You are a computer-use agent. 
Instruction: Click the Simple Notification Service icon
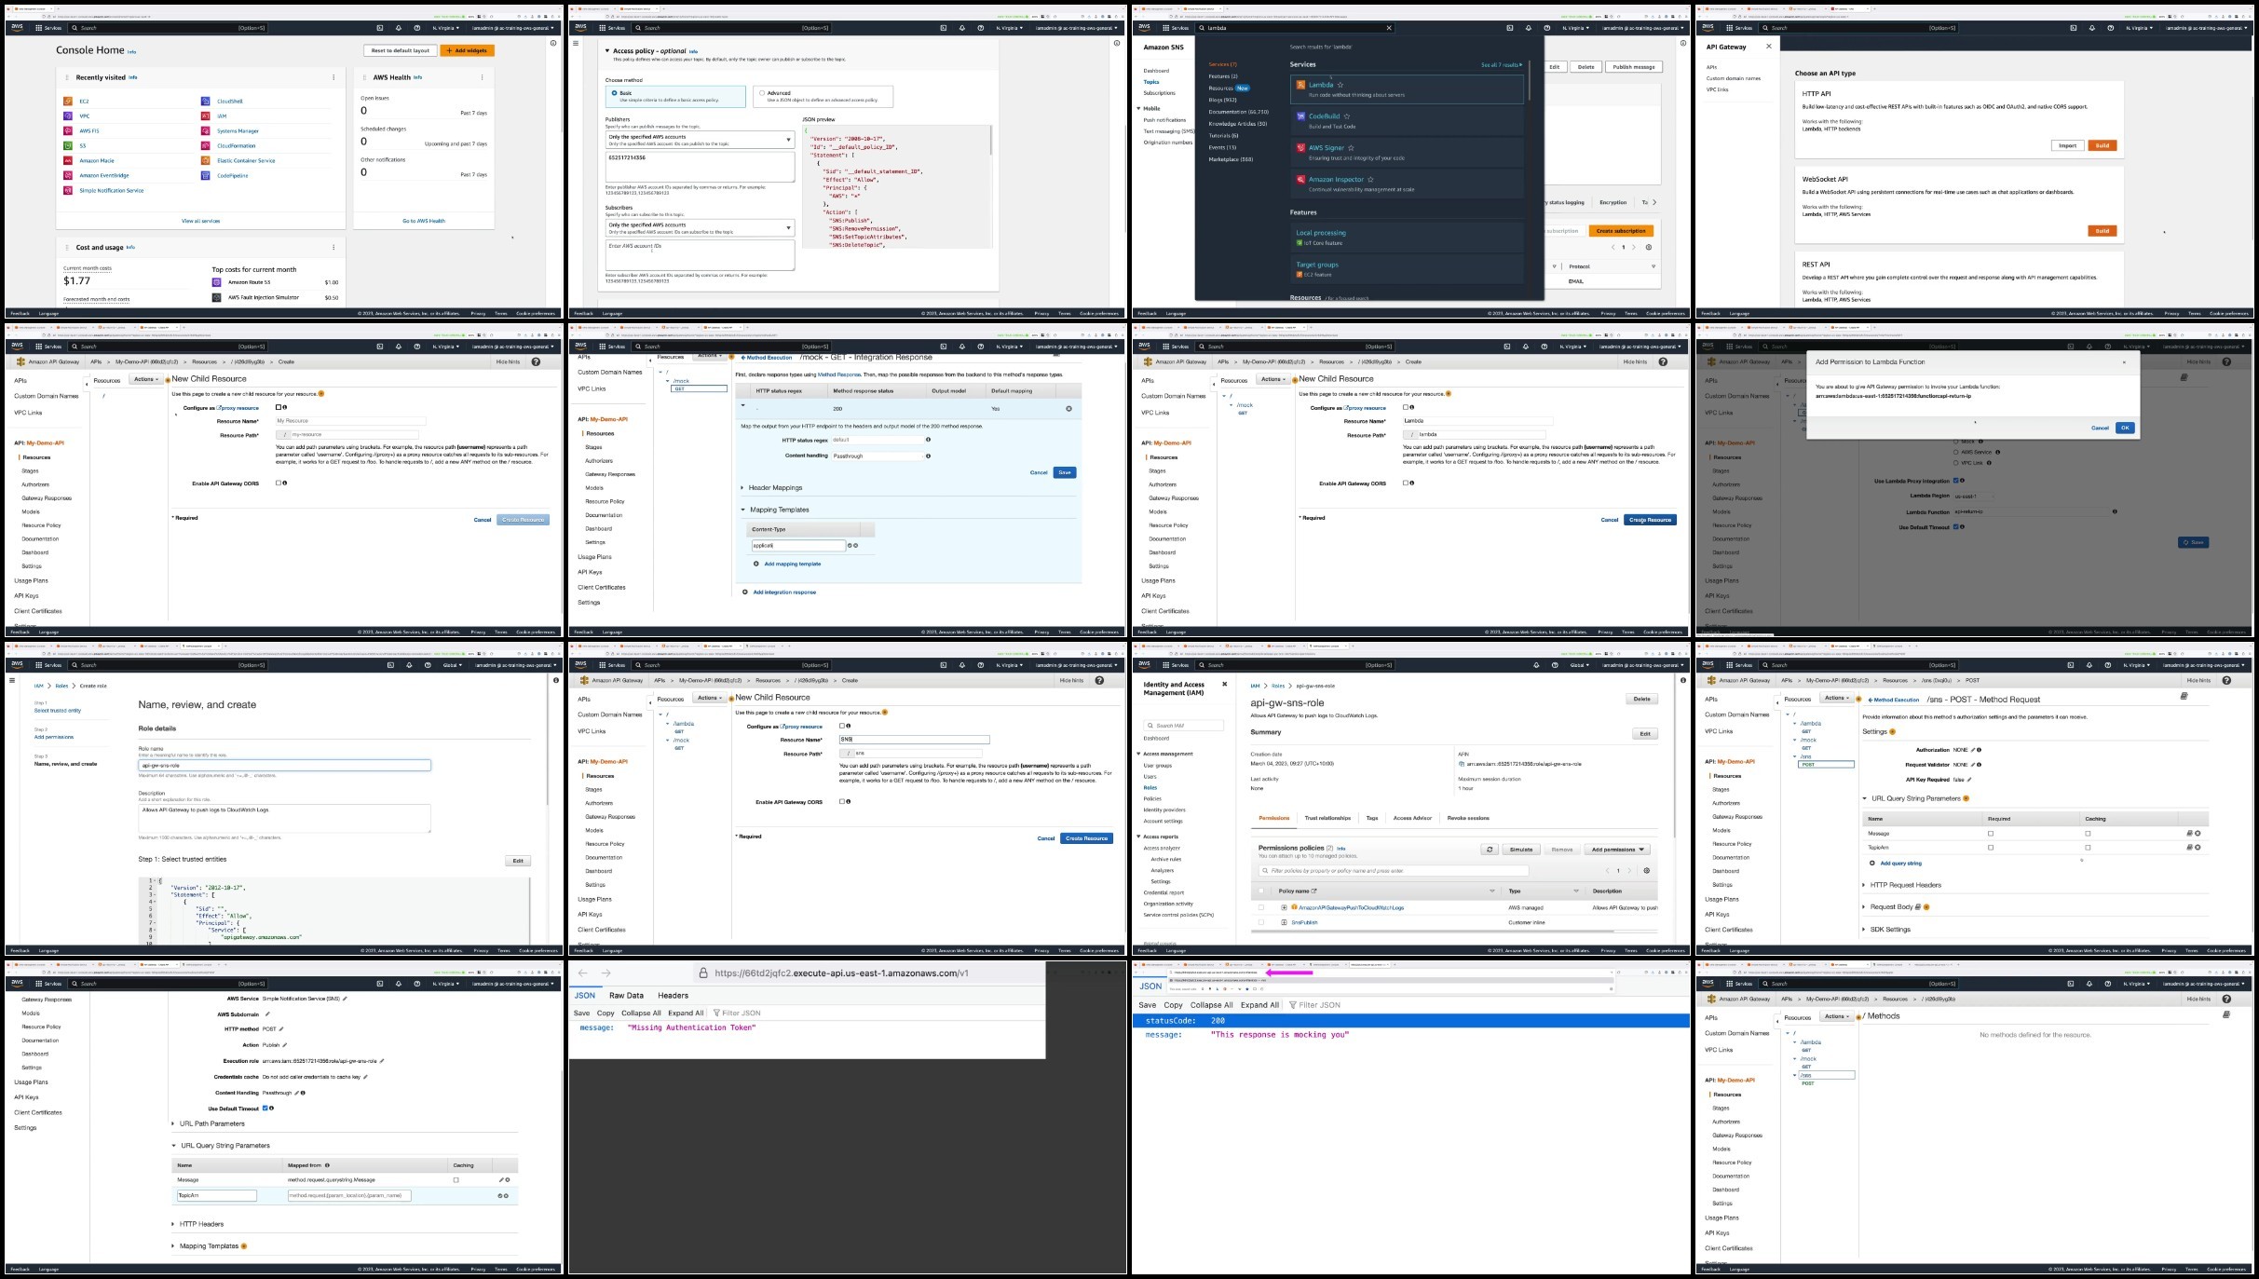click(68, 190)
